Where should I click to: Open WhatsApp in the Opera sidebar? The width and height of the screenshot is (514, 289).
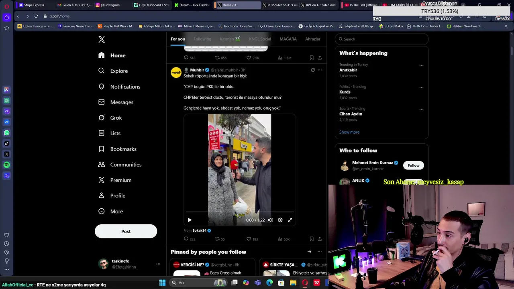click(6, 132)
